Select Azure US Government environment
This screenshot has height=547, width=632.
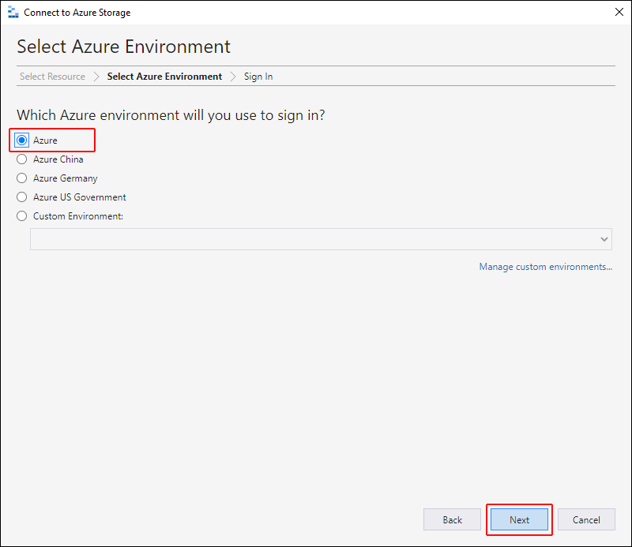pos(22,197)
